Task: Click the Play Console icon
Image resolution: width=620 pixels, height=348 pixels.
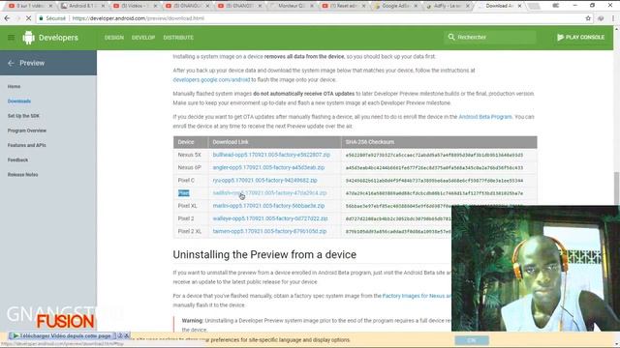Action: tap(560, 37)
